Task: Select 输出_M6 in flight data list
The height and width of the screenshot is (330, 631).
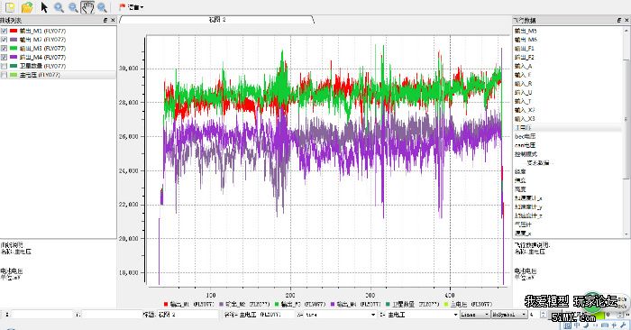Action: tap(526, 40)
